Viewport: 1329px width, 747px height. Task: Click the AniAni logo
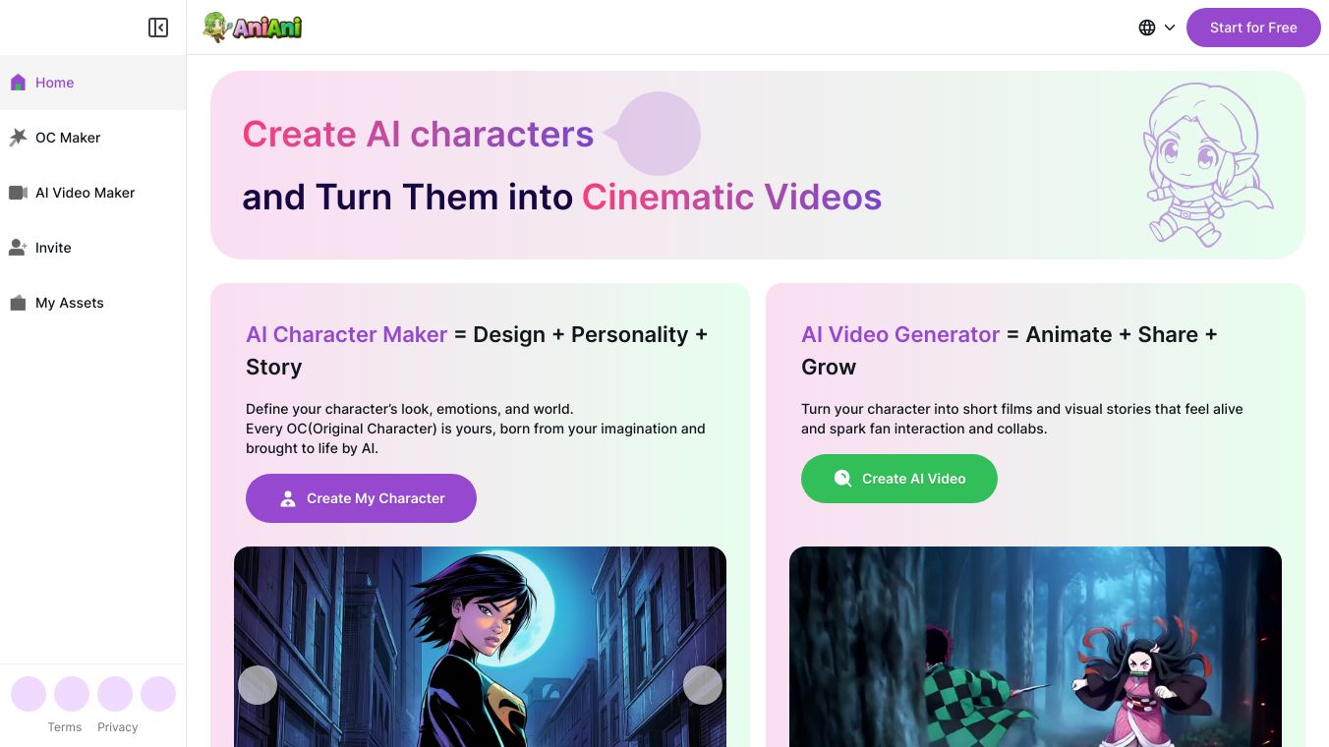[x=253, y=28]
